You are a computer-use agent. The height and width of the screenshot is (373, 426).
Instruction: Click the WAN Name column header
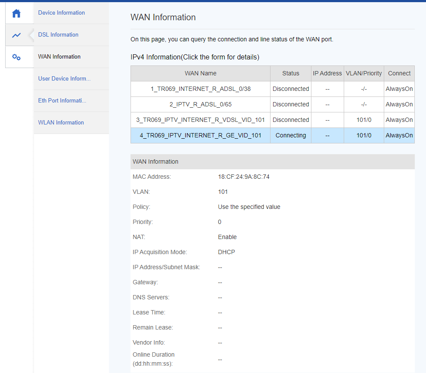tap(200, 74)
